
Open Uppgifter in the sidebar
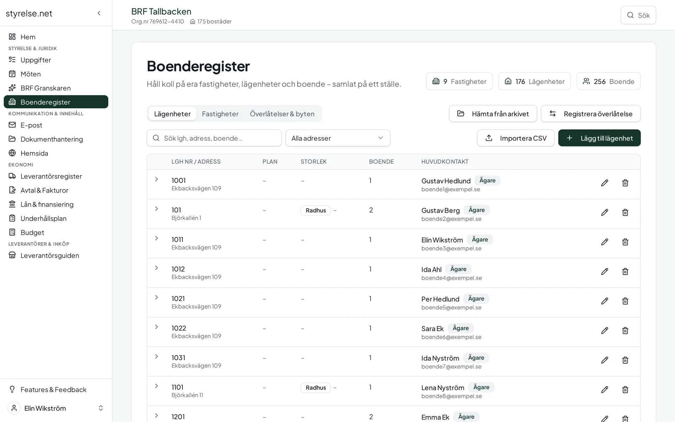coord(56,60)
